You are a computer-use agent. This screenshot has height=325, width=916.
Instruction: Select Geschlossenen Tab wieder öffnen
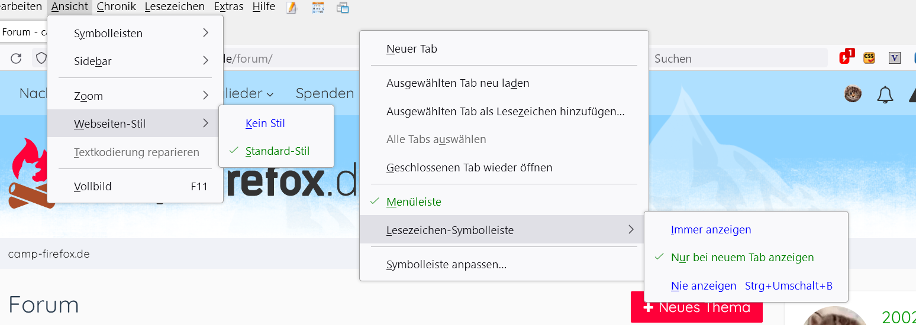coord(469,167)
